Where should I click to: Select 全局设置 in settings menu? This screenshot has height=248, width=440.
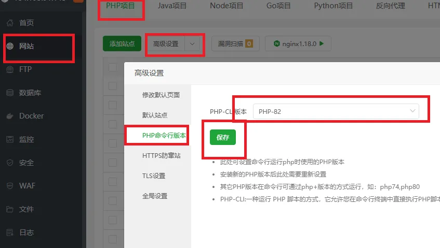(x=155, y=196)
